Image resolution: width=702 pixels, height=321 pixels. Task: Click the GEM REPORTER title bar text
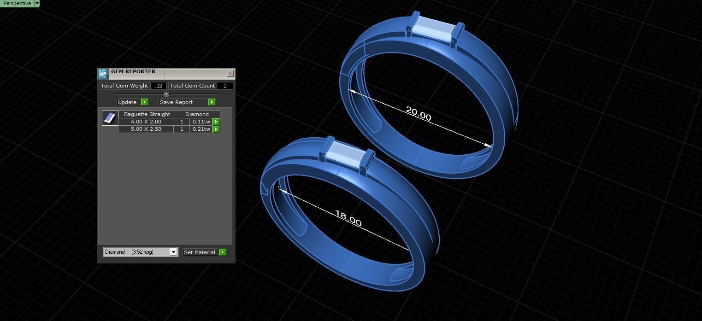(x=133, y=72)
